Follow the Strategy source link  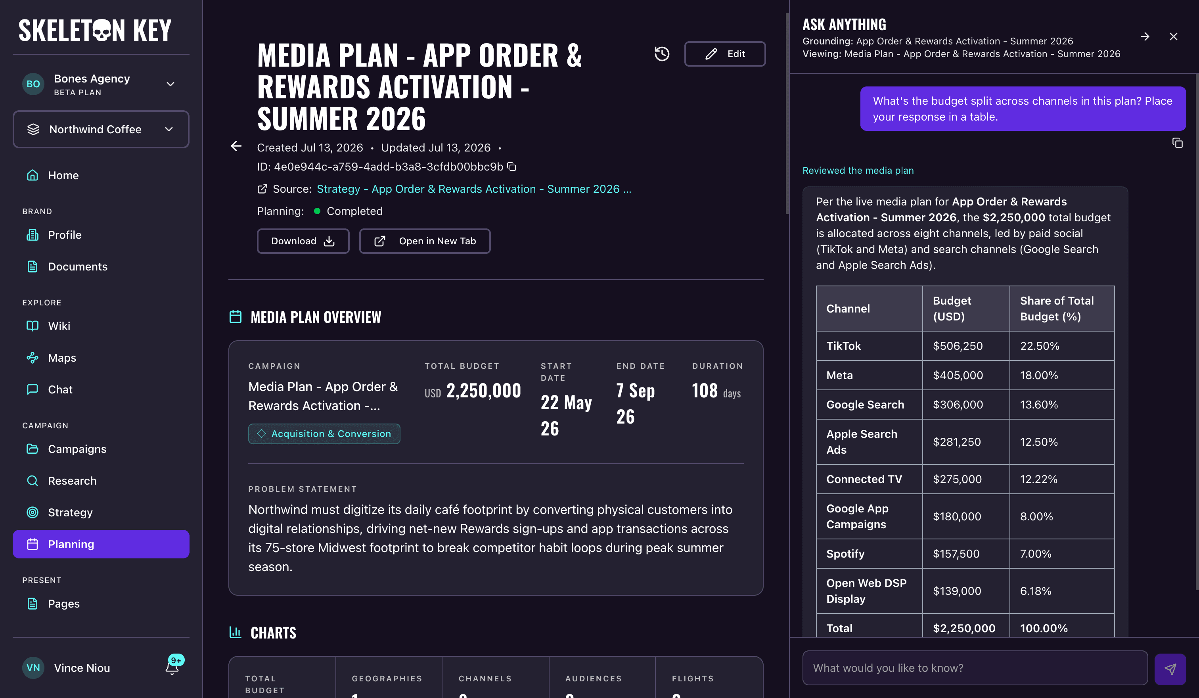tap(474, 189)
